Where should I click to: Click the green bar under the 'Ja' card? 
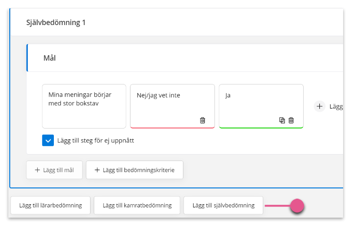click(x=261, y=128)
